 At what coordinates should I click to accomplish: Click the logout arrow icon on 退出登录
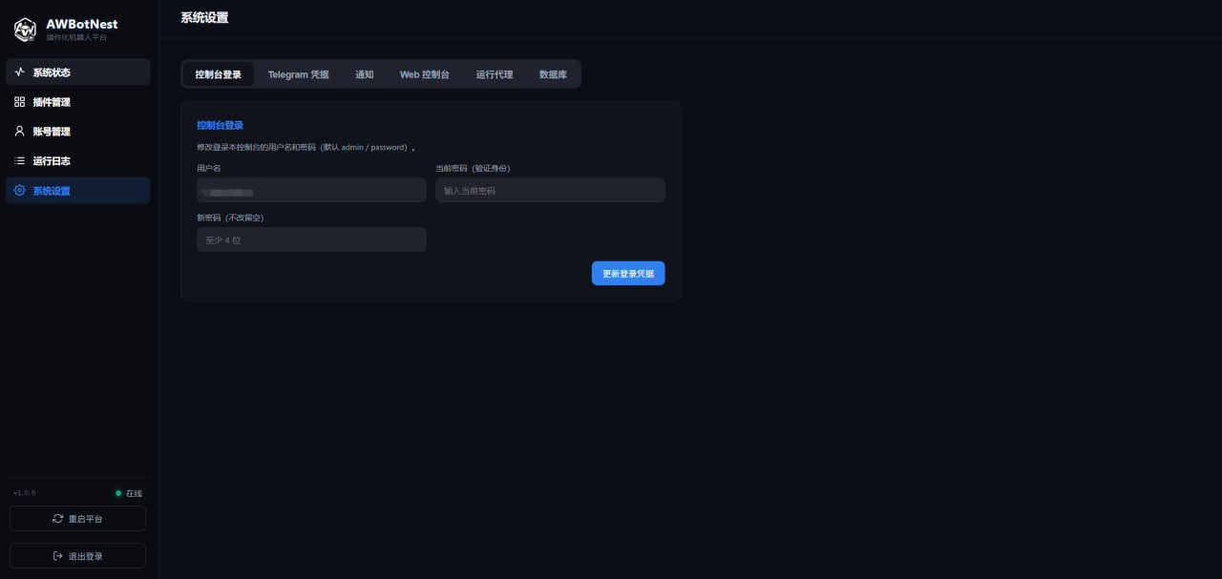click(x=58, y=556)
